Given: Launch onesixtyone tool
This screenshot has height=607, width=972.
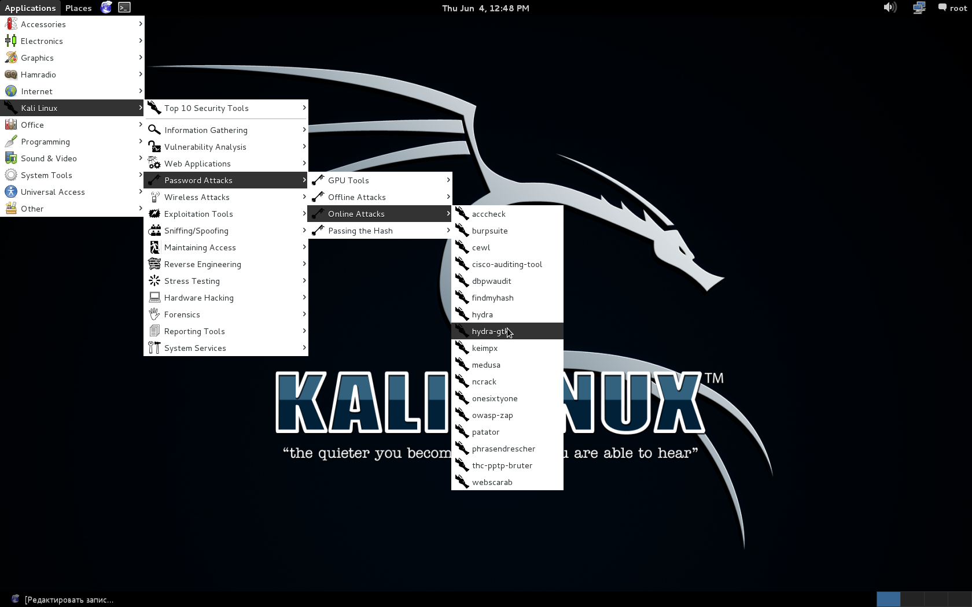Looking at the screenshot, I should 507,398.
